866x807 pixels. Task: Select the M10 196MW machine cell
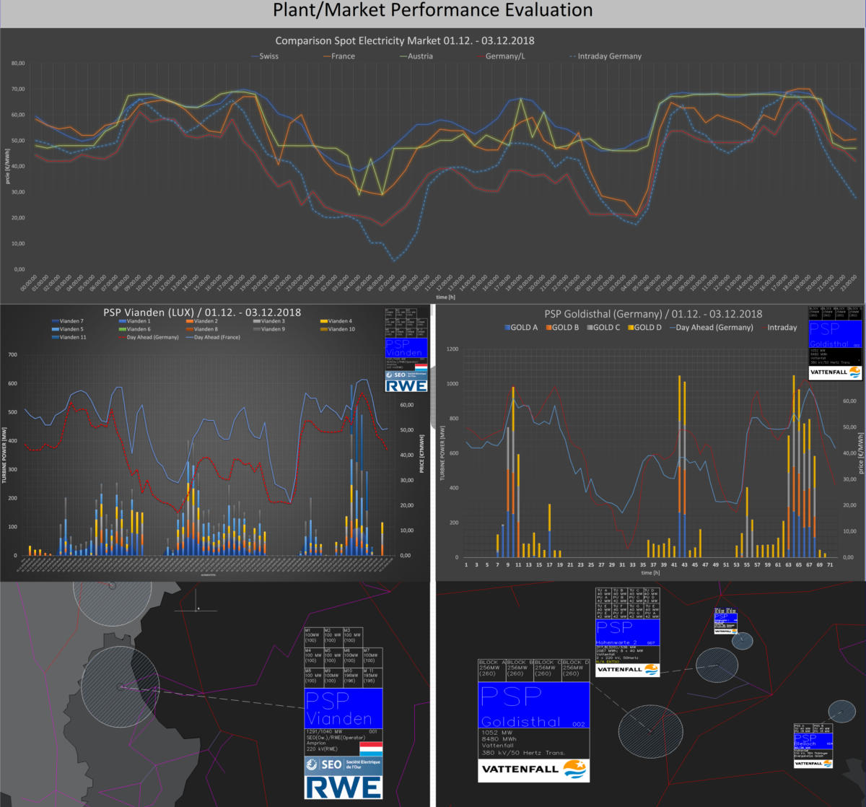pyautogui.click(x=353, y=676)
